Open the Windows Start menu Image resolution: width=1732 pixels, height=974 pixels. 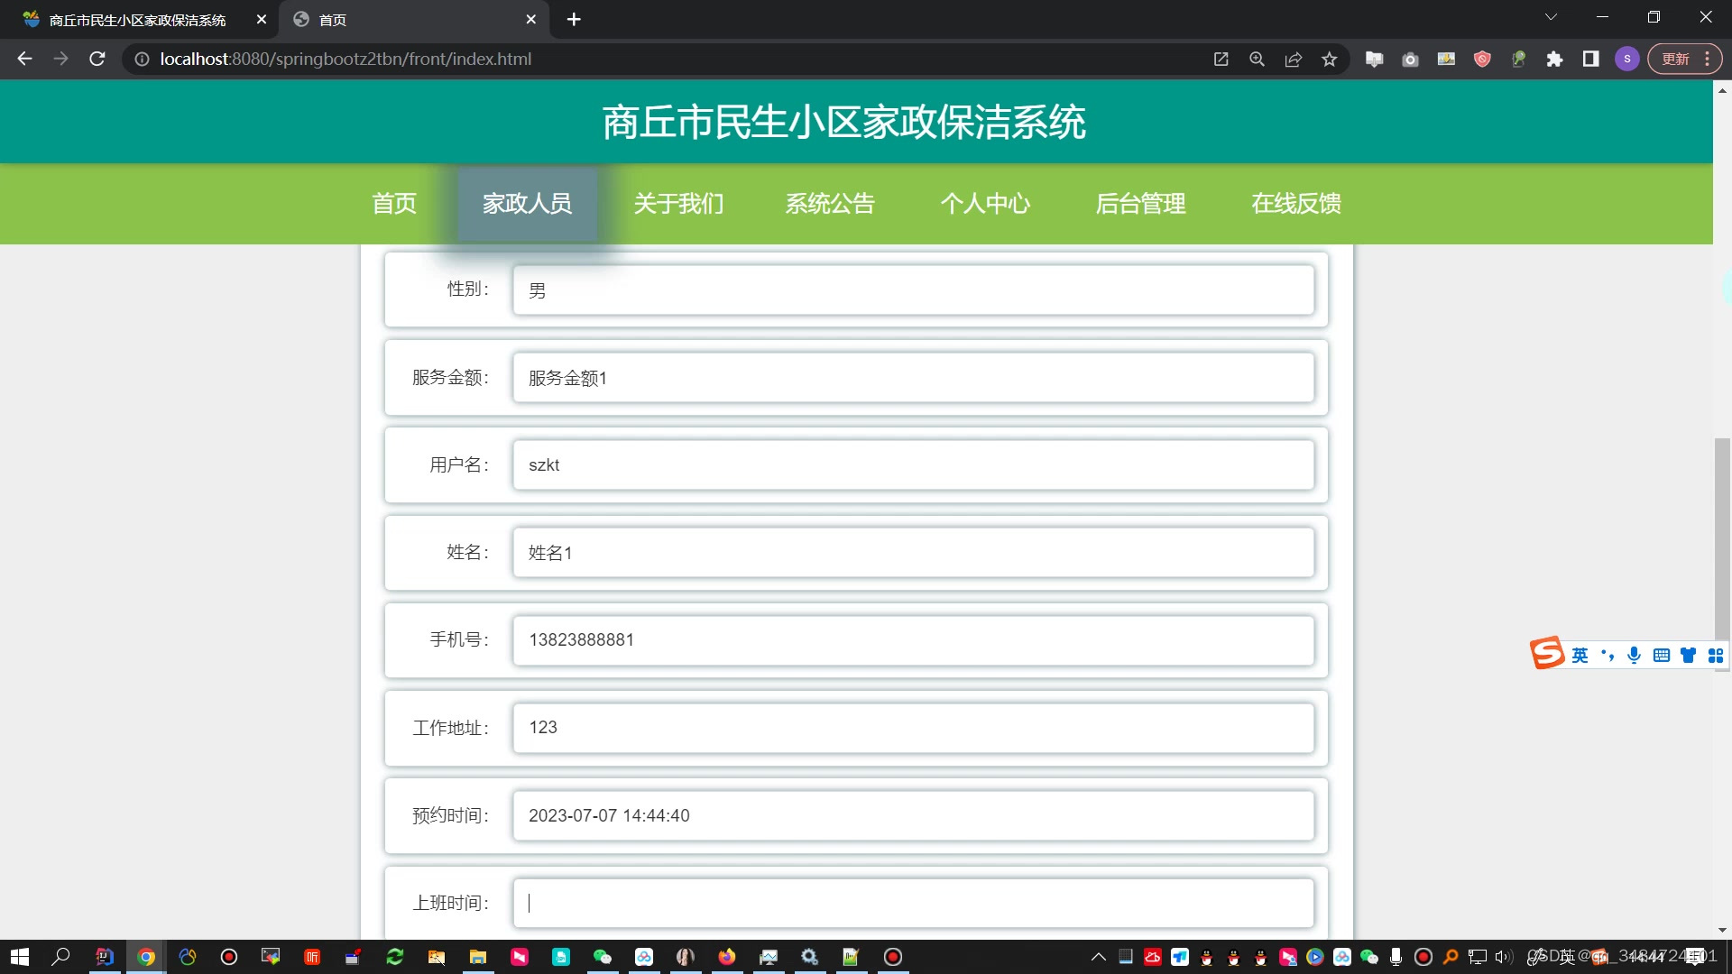click(19, 957)
